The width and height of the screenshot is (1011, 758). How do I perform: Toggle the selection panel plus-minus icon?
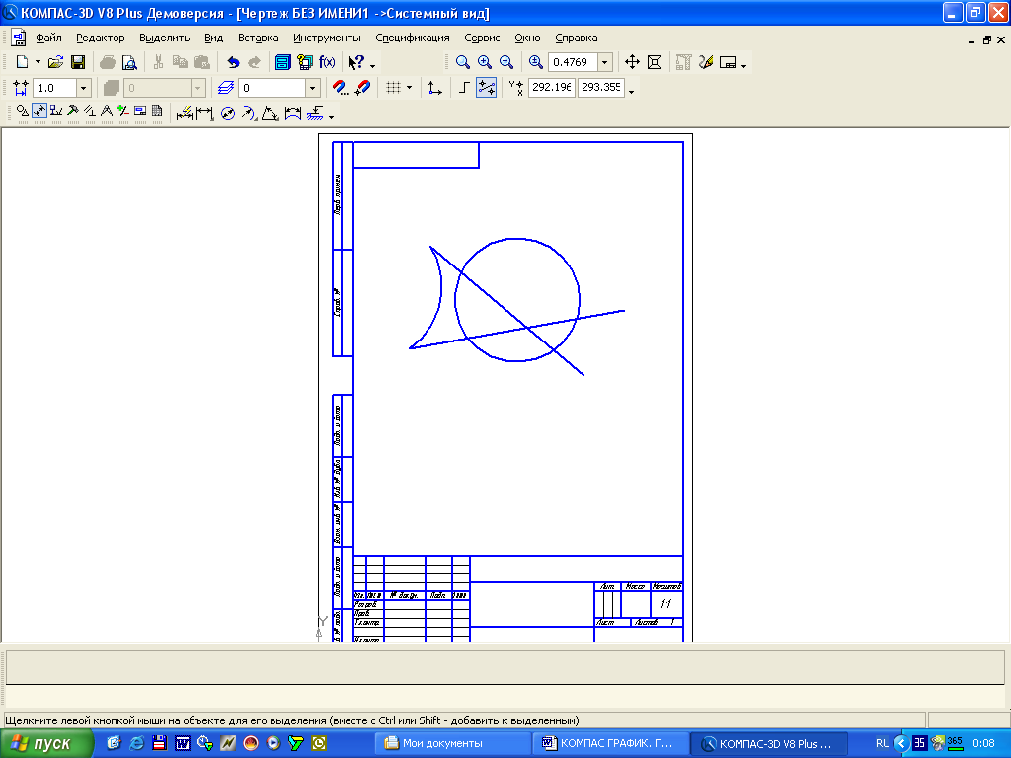(x=123, y=113)
